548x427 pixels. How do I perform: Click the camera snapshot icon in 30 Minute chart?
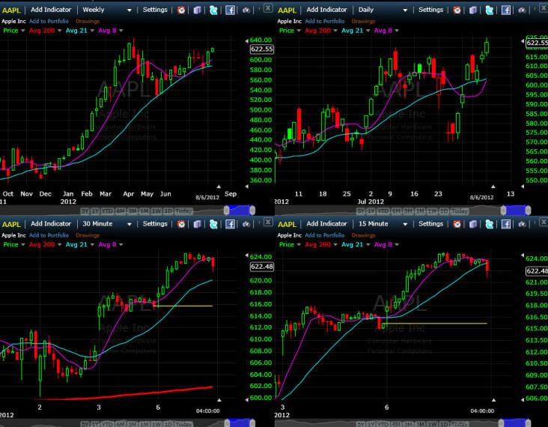[x=246, y=224]
